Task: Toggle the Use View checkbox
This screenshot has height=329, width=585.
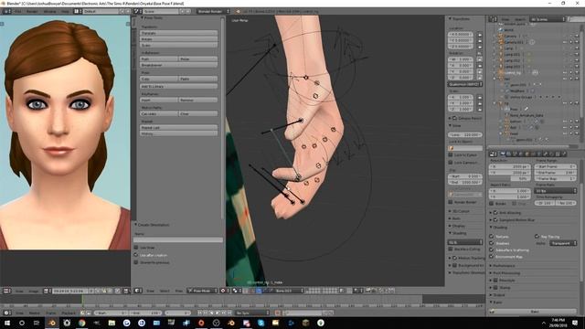Action: [x=136, y=248]
